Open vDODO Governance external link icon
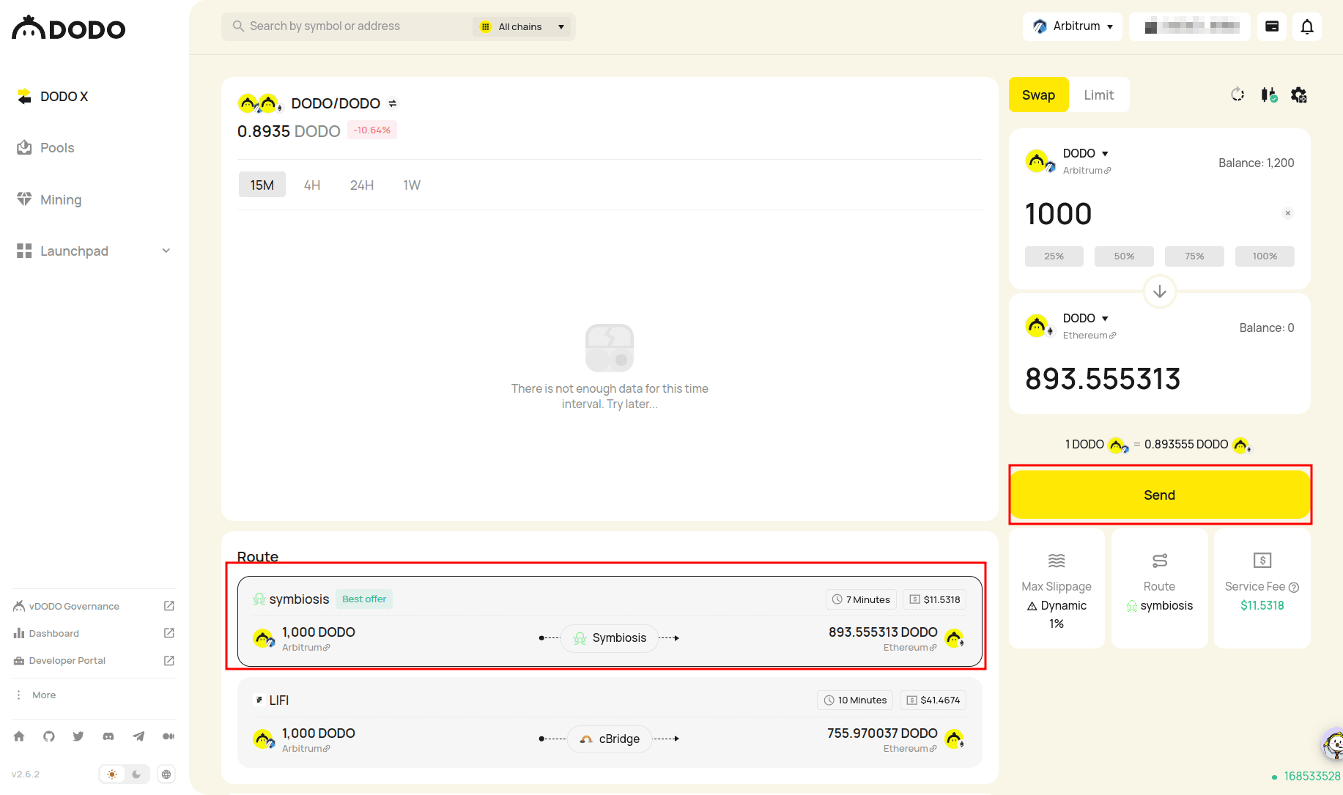Viewport: 1343px width, 795px height. 169,606
